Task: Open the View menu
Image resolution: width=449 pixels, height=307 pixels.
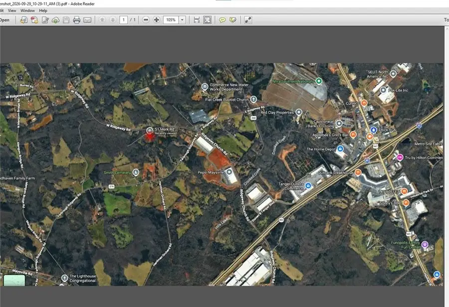Action: click(x=12, y=10)
